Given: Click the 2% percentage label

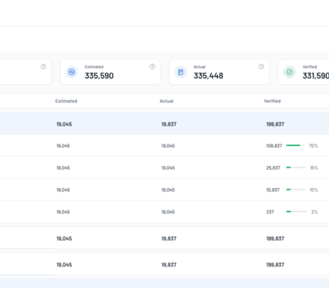Looking at the screenshot, I should (x=314, y=212).
